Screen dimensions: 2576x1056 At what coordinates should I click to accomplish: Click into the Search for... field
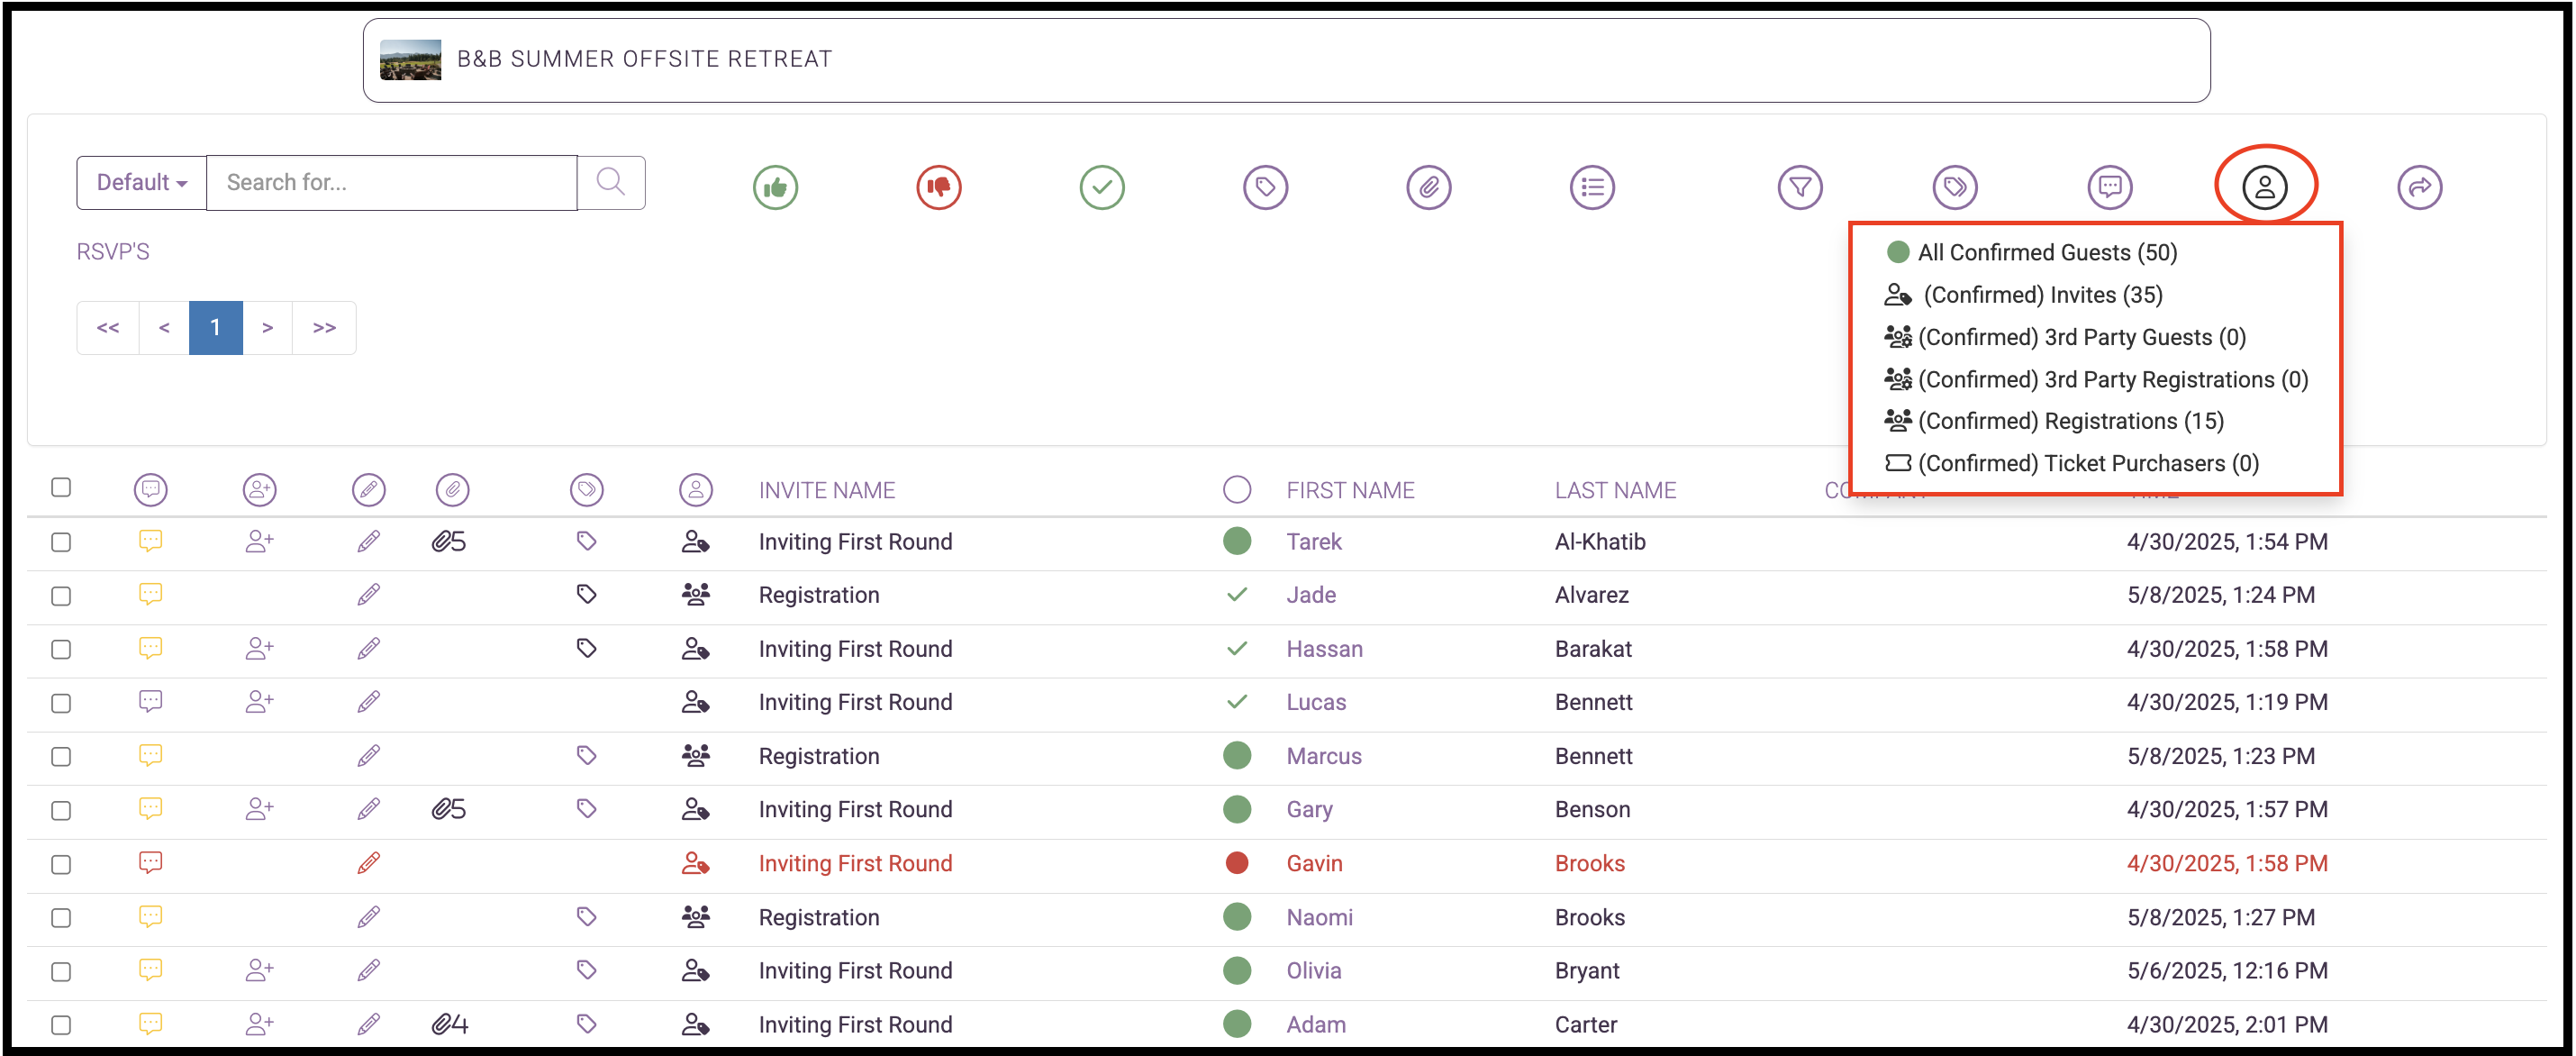click(x=391, y=182)
